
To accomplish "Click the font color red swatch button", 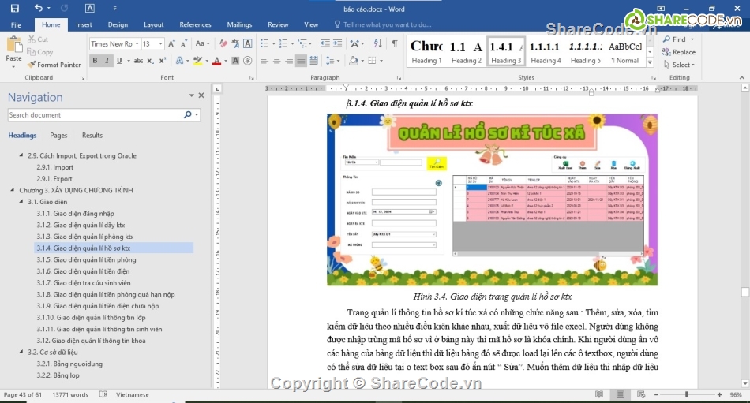I will 216,61.
